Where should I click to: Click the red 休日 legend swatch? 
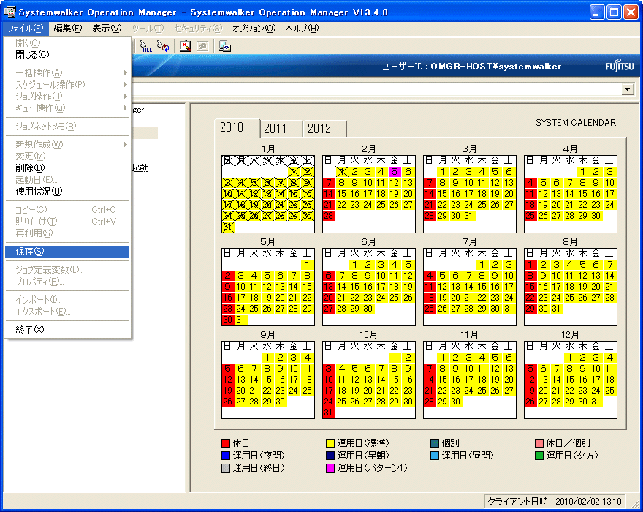226,443
